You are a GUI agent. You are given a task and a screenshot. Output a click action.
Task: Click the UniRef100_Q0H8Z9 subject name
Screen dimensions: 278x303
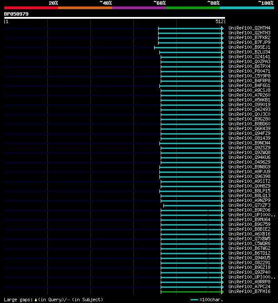coord(249,186)
